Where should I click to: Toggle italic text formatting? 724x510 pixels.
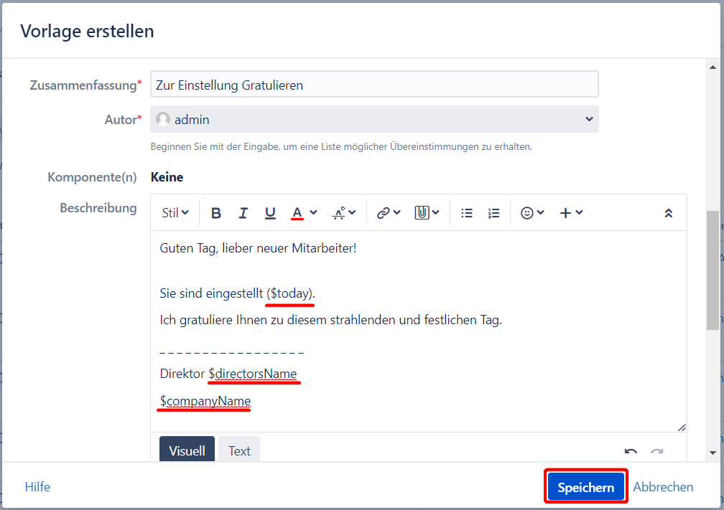(243, 213)
